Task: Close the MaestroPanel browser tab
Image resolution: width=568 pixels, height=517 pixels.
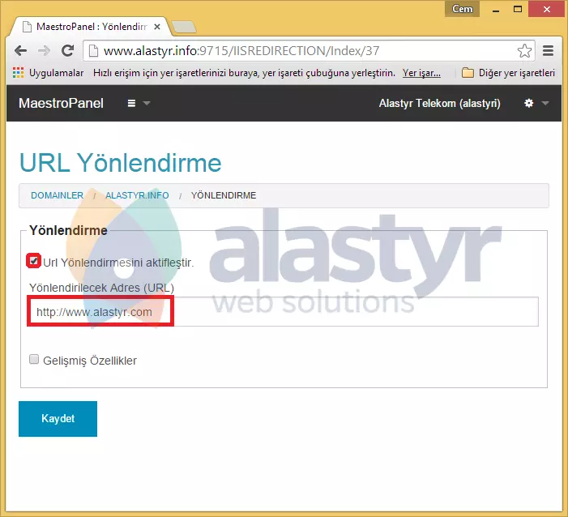Action: pyautogui.click(x=157, y=27)
